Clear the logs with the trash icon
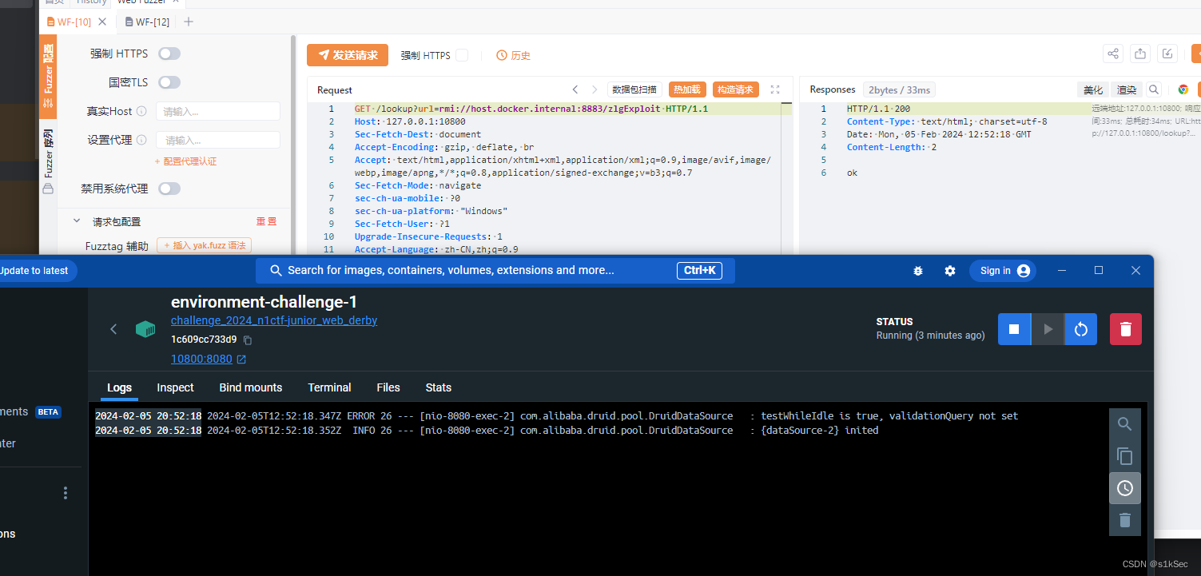Viewport: 1201px width, 576px height. point(1125,520)
